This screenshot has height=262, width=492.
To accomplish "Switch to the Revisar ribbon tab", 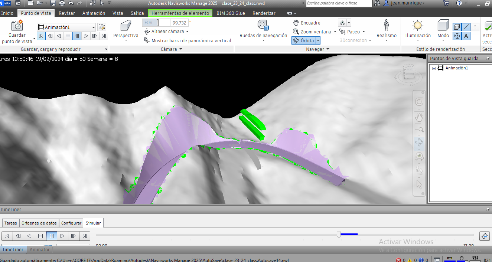I will point(67,13).
